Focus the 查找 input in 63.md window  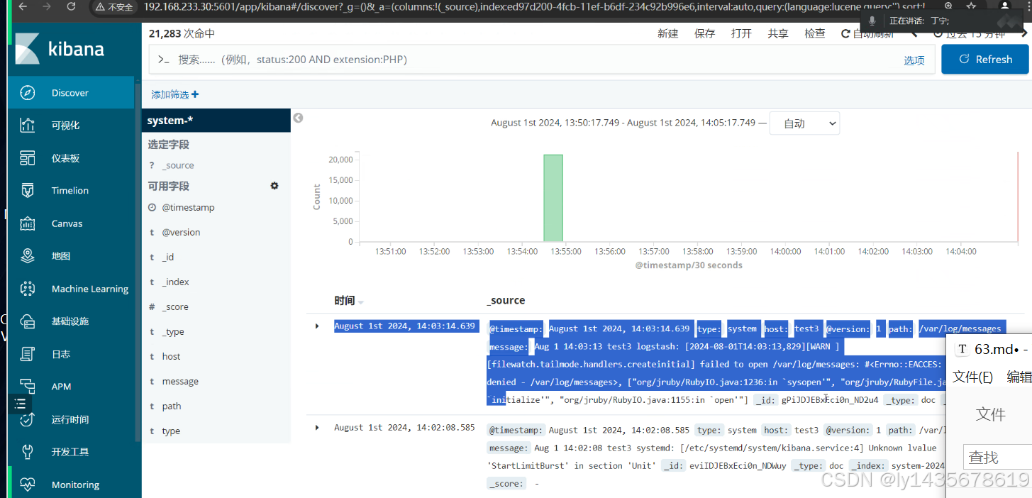point(997,457)
